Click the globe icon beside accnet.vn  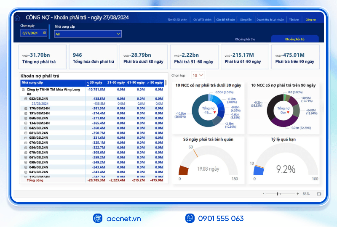tap(98, 219)
